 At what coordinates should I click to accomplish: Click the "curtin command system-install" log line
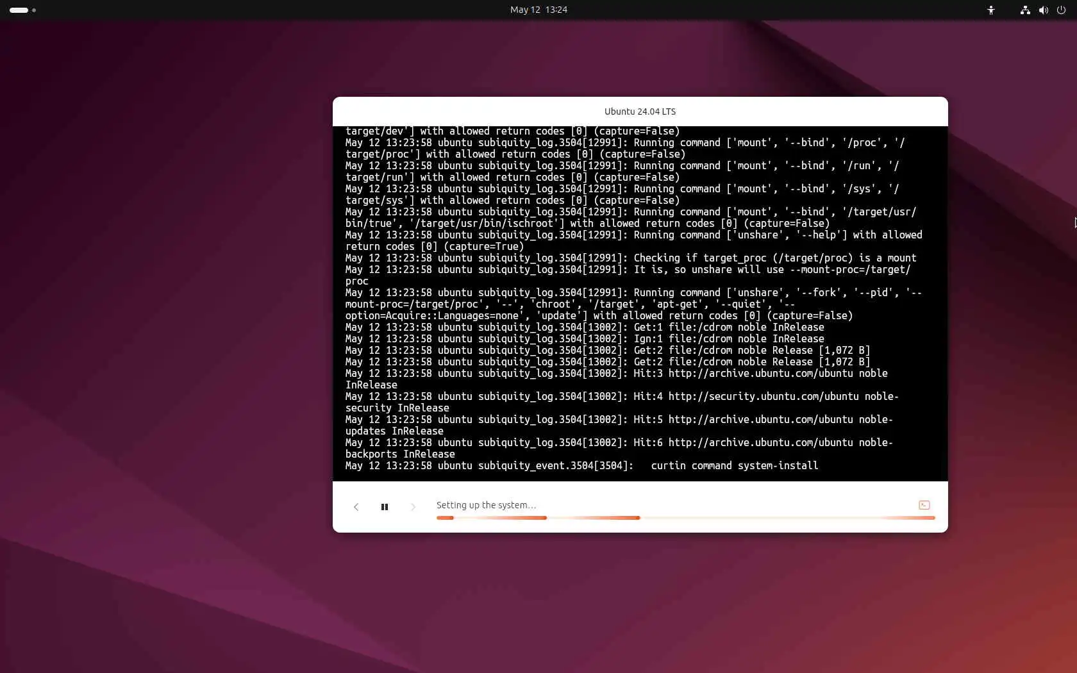tap(581, 465)
